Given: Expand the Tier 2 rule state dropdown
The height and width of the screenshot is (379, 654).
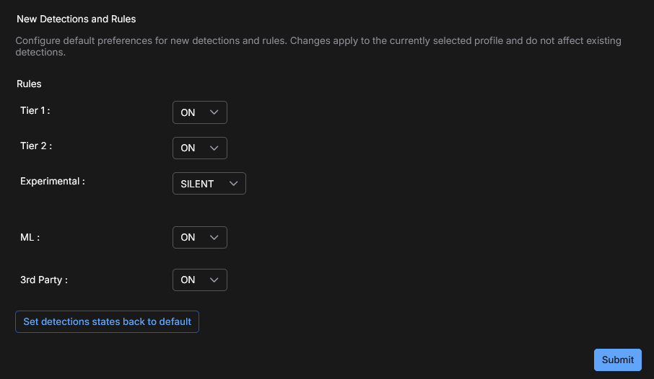Looking at the screenshot, I should click(x=199, y=148).
